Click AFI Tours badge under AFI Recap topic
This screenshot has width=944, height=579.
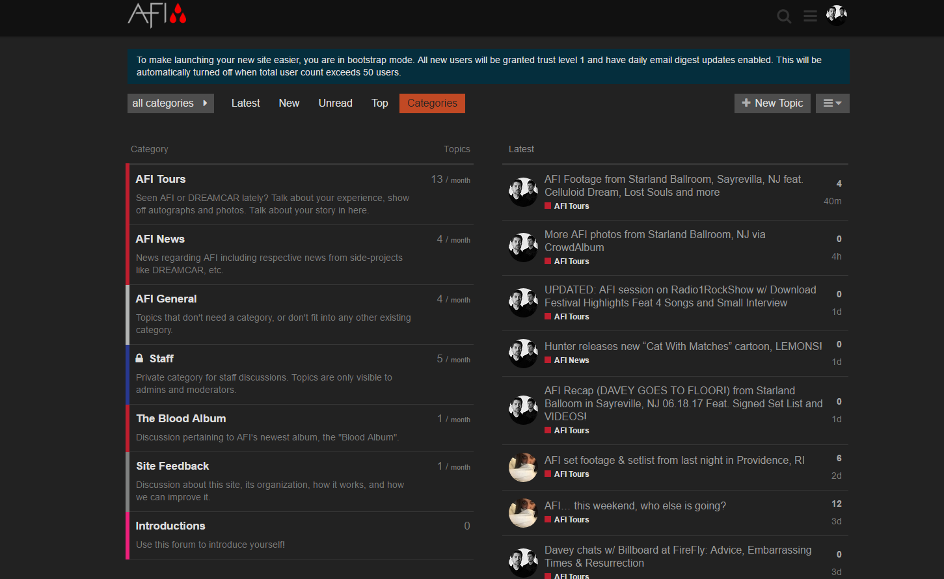coord(567,430)
